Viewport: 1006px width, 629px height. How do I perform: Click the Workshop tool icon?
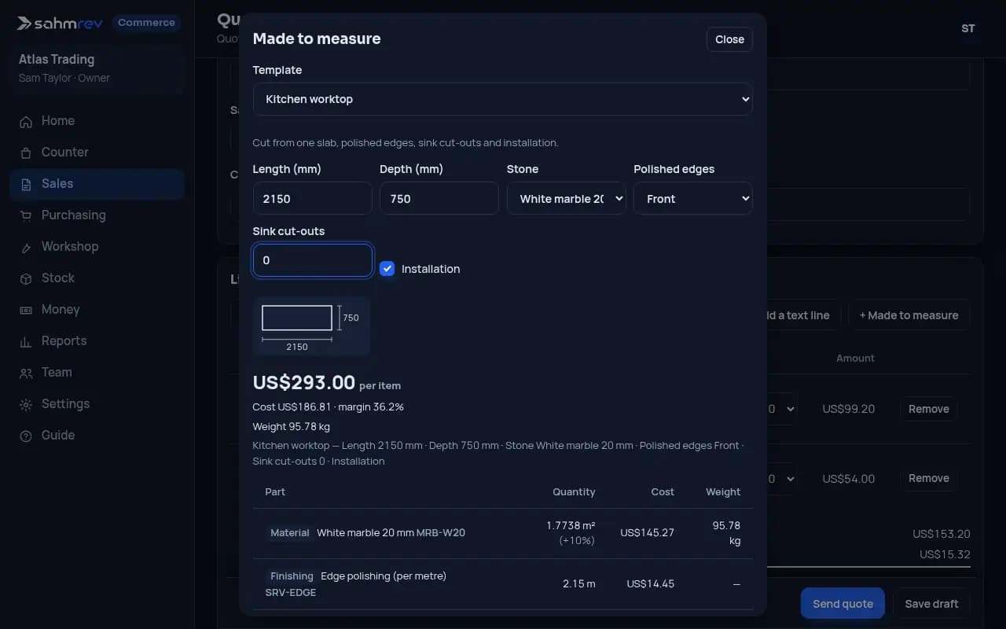point(26,247)
